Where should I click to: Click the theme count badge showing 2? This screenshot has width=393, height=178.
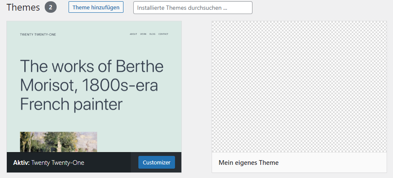tap(51, 7)
